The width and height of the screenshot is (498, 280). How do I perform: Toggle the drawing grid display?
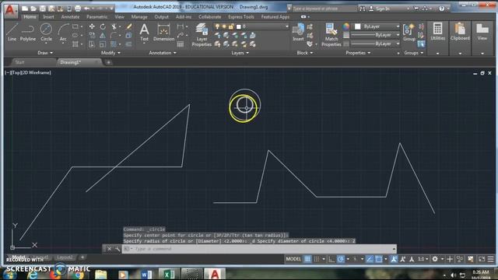click(307, 259)
